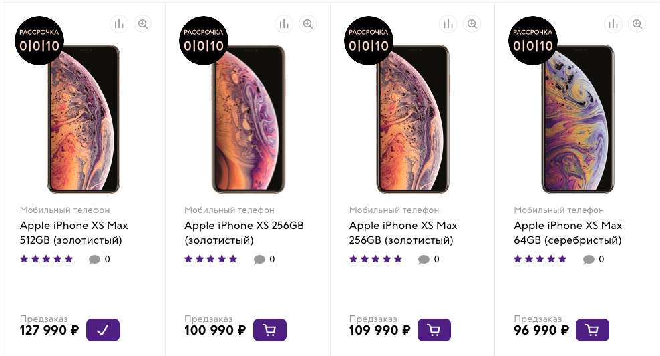Open Apple iPhone XS Max 512GB product link
Image resolution: width=660 pixels, height=356 pixels.
73,232
